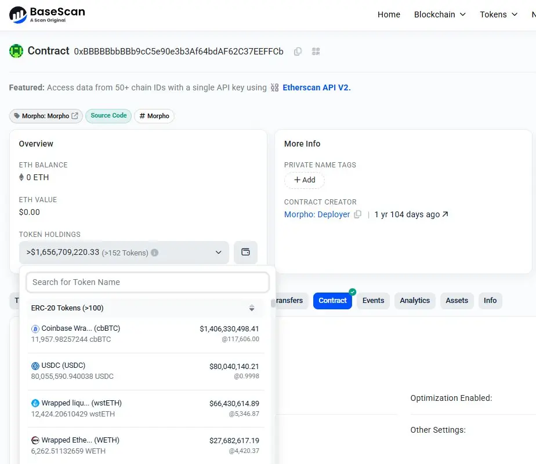Sort the ERC-20 Tokens list
This screenshot has width=536, height=464.
[252, 308]
